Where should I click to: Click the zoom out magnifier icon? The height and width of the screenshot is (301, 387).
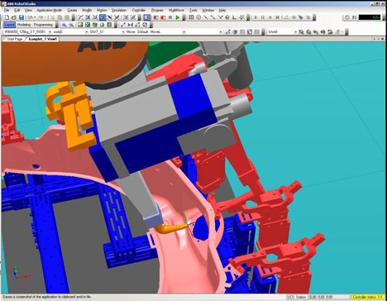[71, 25]
